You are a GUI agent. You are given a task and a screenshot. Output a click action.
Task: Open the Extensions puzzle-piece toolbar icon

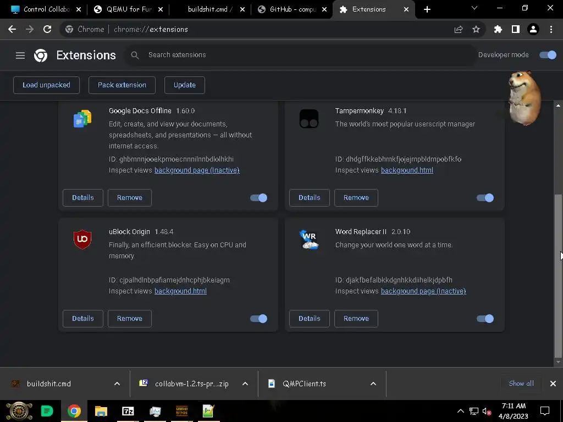498,30
